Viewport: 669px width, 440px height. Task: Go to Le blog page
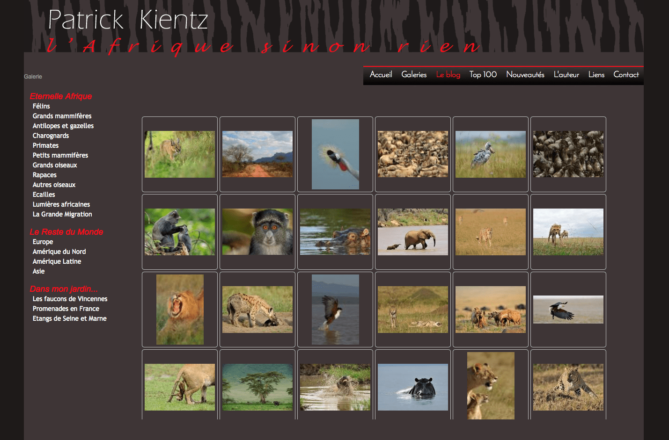[x=448, y=75]
